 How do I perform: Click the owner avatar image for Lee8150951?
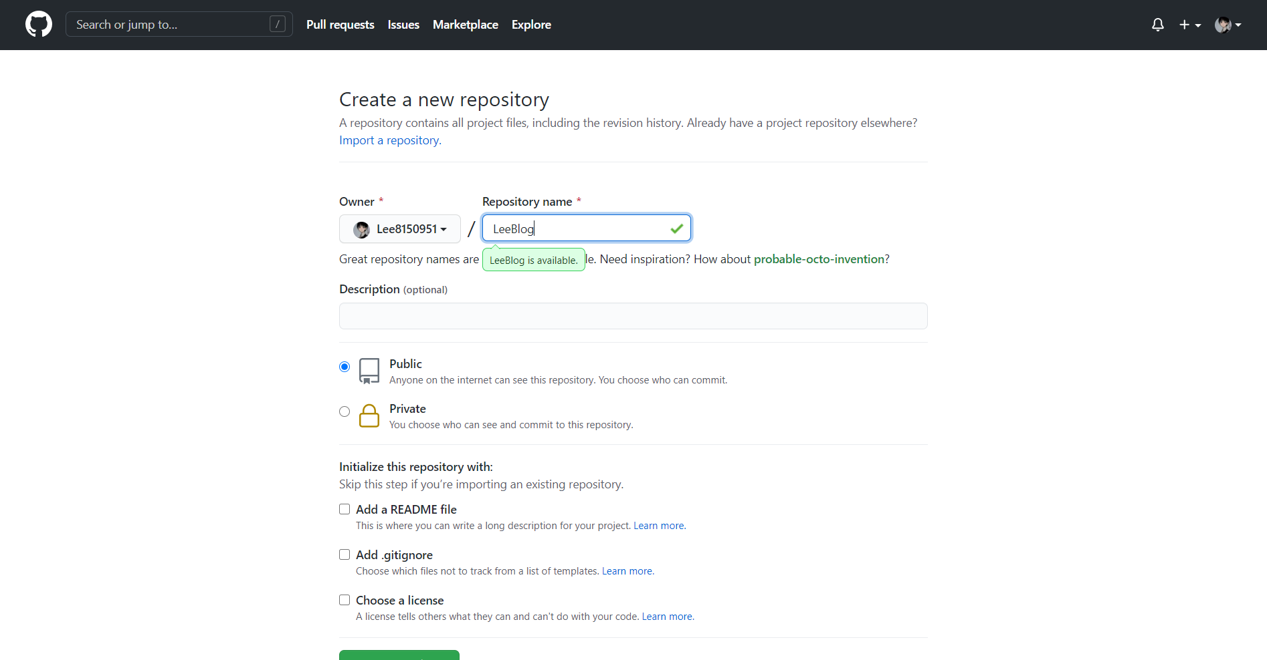click(362, 230)
